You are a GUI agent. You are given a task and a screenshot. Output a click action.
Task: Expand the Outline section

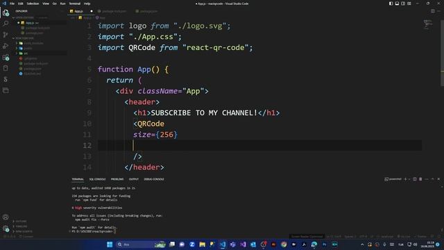tap(21, 221)
